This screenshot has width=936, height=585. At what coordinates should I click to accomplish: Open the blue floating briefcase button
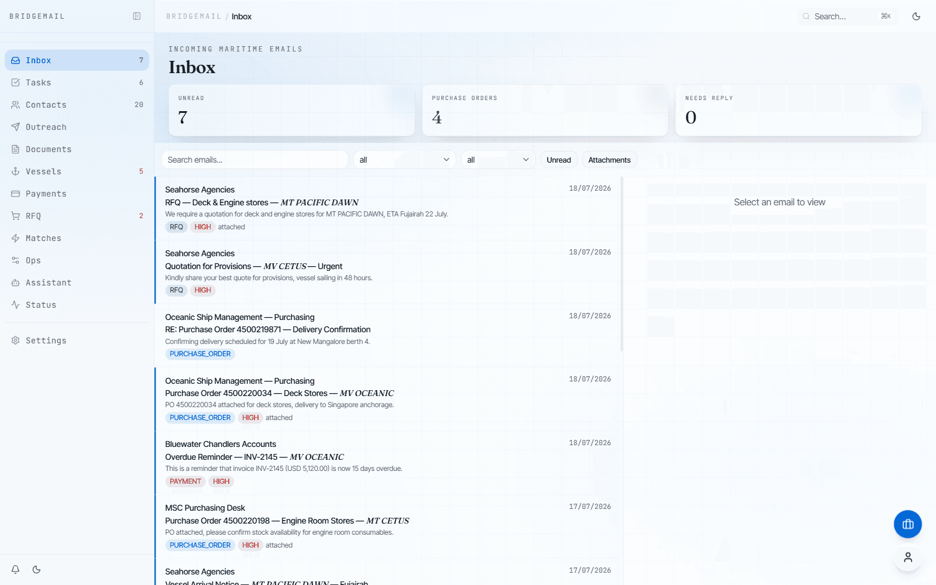908,524
